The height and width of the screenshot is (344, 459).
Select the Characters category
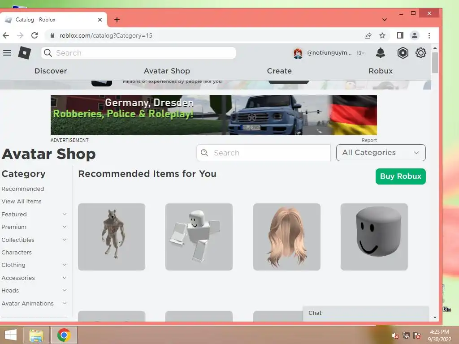(17, 252)
